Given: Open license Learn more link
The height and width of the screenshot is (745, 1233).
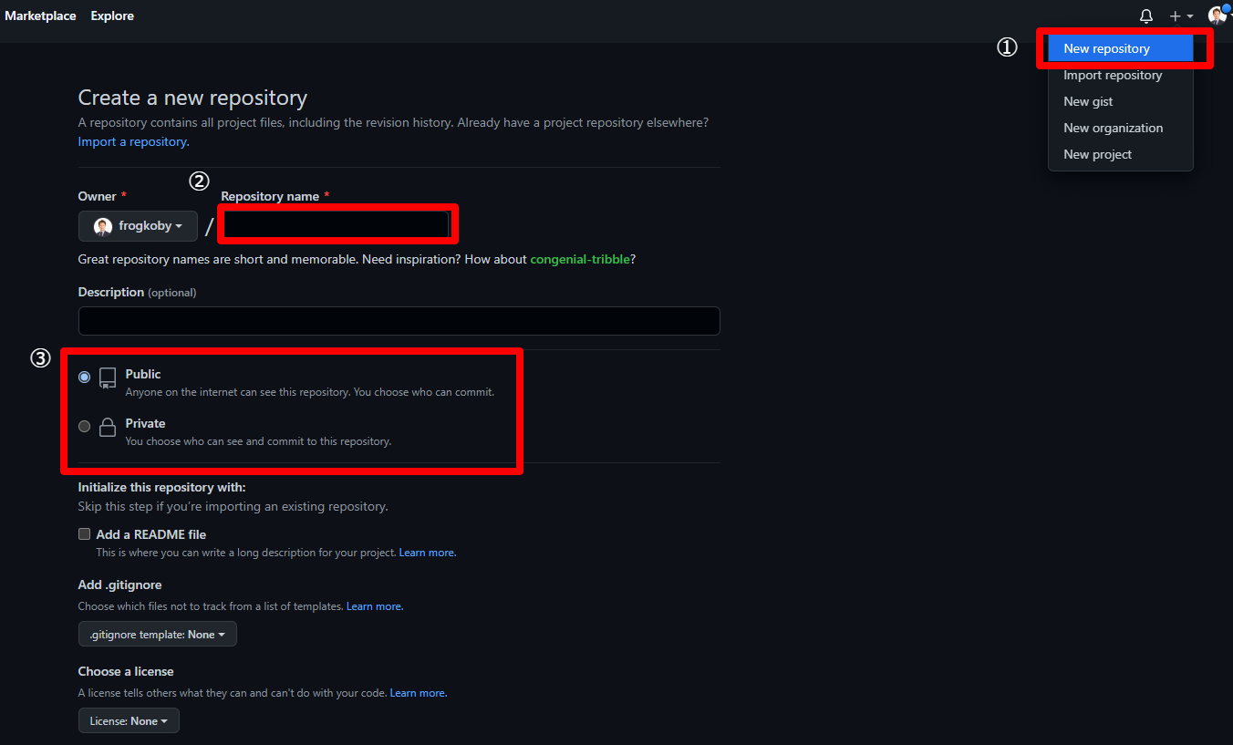Looking at the screenshot, I should (x=418, y=693).
